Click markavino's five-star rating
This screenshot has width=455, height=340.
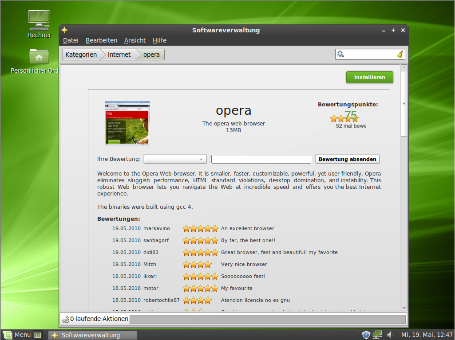click(201, 229)
